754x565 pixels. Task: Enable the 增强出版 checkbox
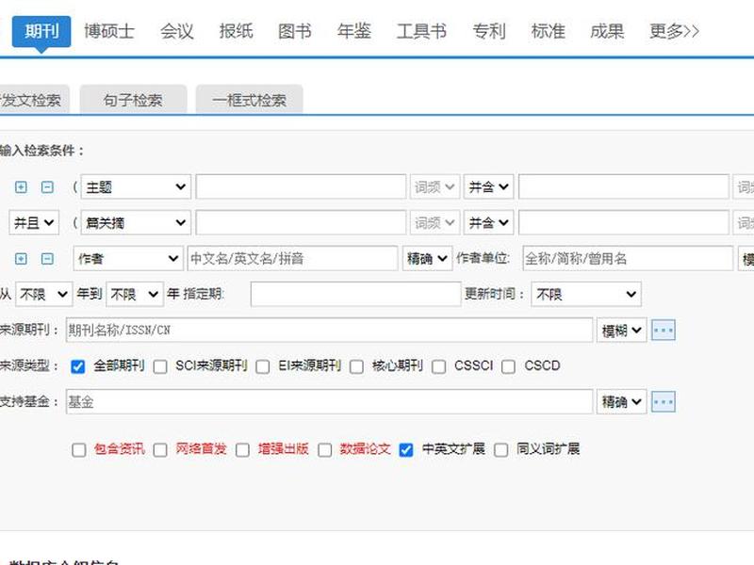[x=242, y=450]
